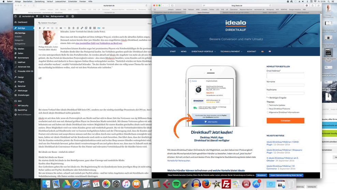
Task: Open Plugins in WordPress sidebar
Action: click(24, 82)
